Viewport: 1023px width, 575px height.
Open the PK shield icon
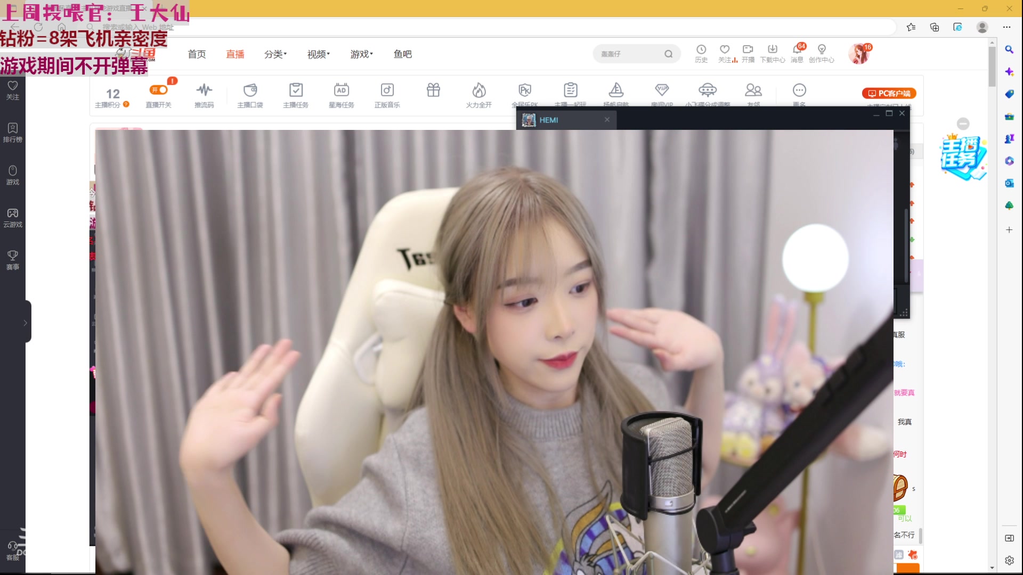pyautogui.click(x=525, y=90)
